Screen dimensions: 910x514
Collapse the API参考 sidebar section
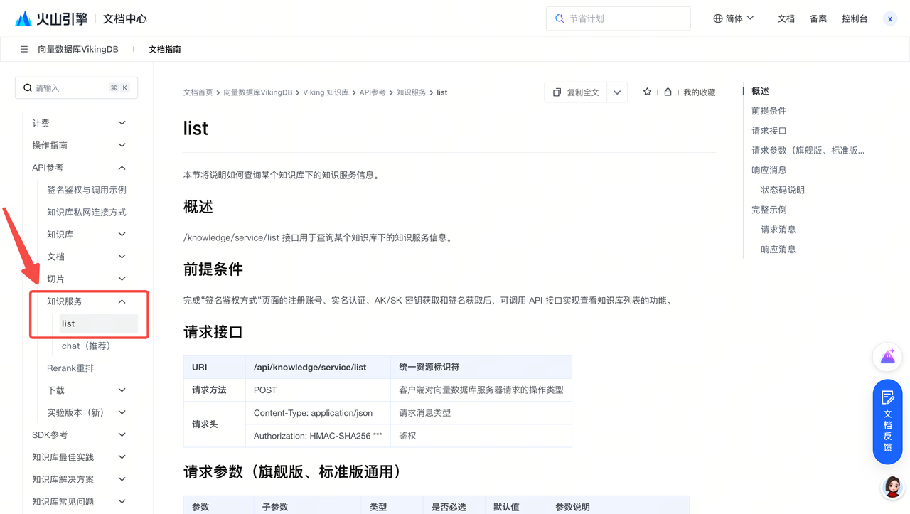122,168
